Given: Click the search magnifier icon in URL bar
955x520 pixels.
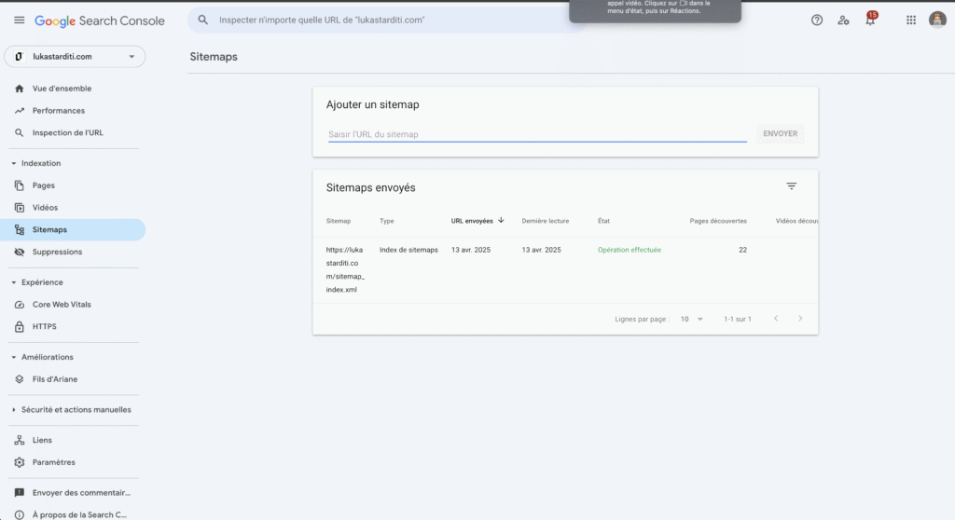Looking at the screenshot, I should coord(202,21).
